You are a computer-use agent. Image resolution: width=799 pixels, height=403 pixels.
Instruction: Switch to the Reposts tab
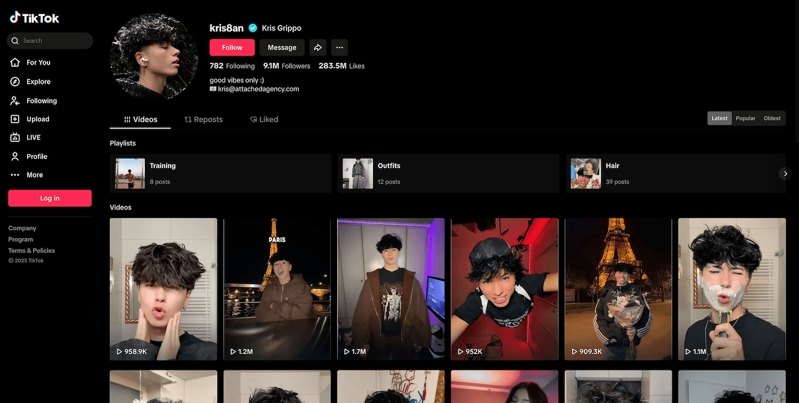[203, 119]
